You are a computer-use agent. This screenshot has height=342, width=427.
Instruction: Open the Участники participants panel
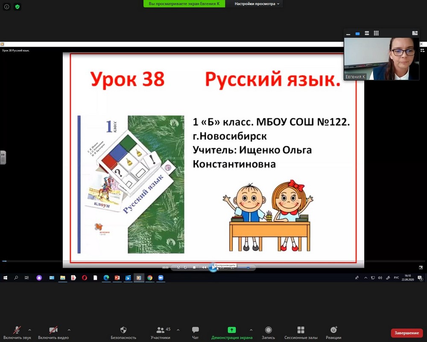[161, 332]
